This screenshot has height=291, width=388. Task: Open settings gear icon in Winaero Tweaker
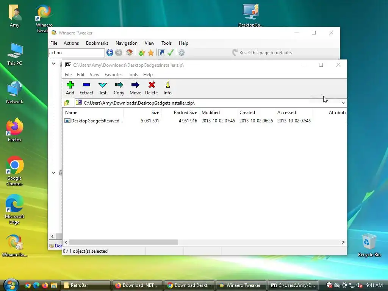(181, 52)
